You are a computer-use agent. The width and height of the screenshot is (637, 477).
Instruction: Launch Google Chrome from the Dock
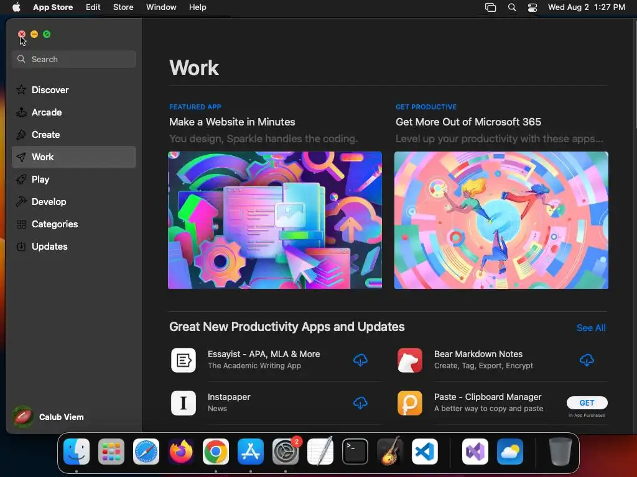click(216, 452)
